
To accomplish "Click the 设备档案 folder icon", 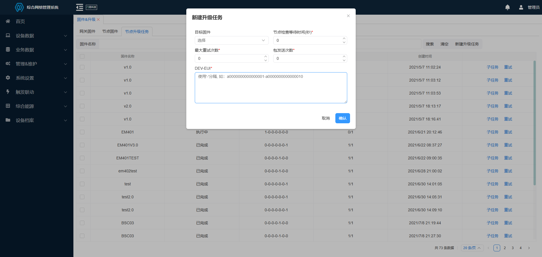I will tap(8, 120).
